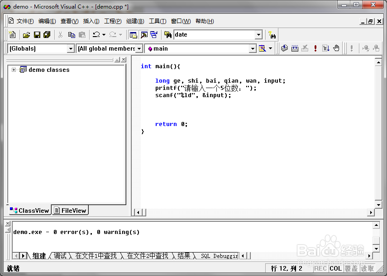The width and height of the screenshot is (387, 276).
Task: Open the 工具(T) menu
Action: [158, 21]
